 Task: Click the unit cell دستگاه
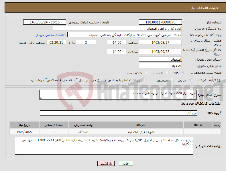coord(83,132)
